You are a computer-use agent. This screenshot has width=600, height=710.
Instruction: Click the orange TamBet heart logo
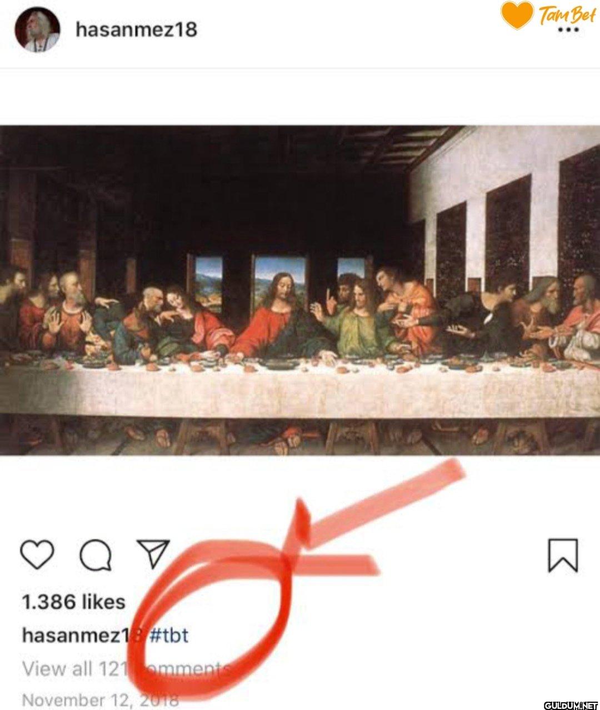pyautogui.click(x=517, y=14)
